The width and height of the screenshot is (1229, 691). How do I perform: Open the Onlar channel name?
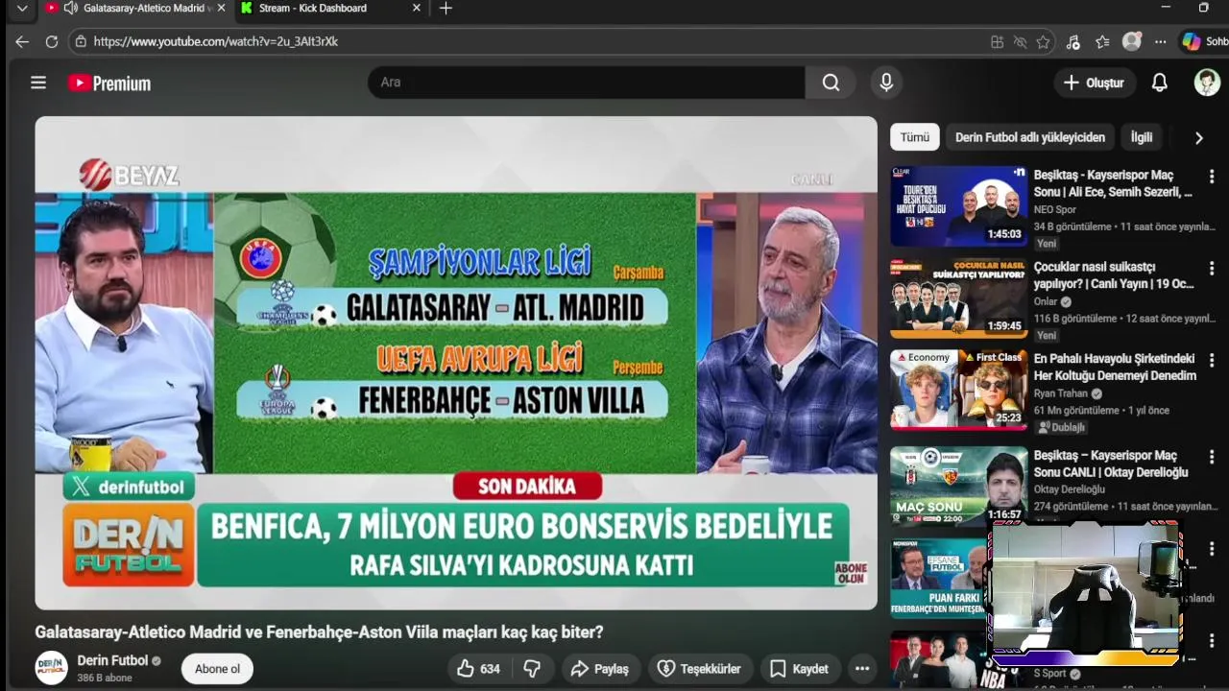coord(1046,301)
